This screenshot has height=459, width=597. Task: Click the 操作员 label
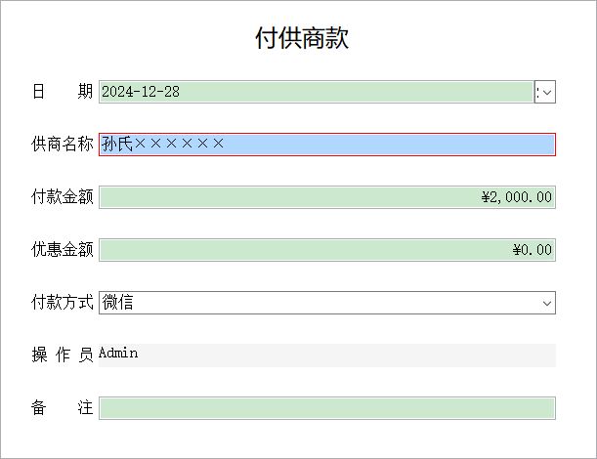click(x=63, y=355)
